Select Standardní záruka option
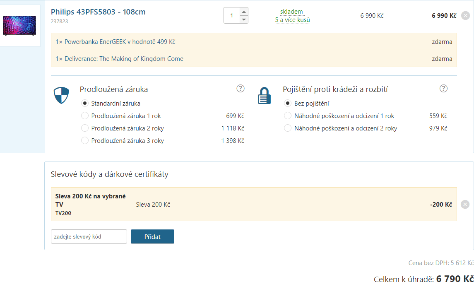 [x=85, y=104]
